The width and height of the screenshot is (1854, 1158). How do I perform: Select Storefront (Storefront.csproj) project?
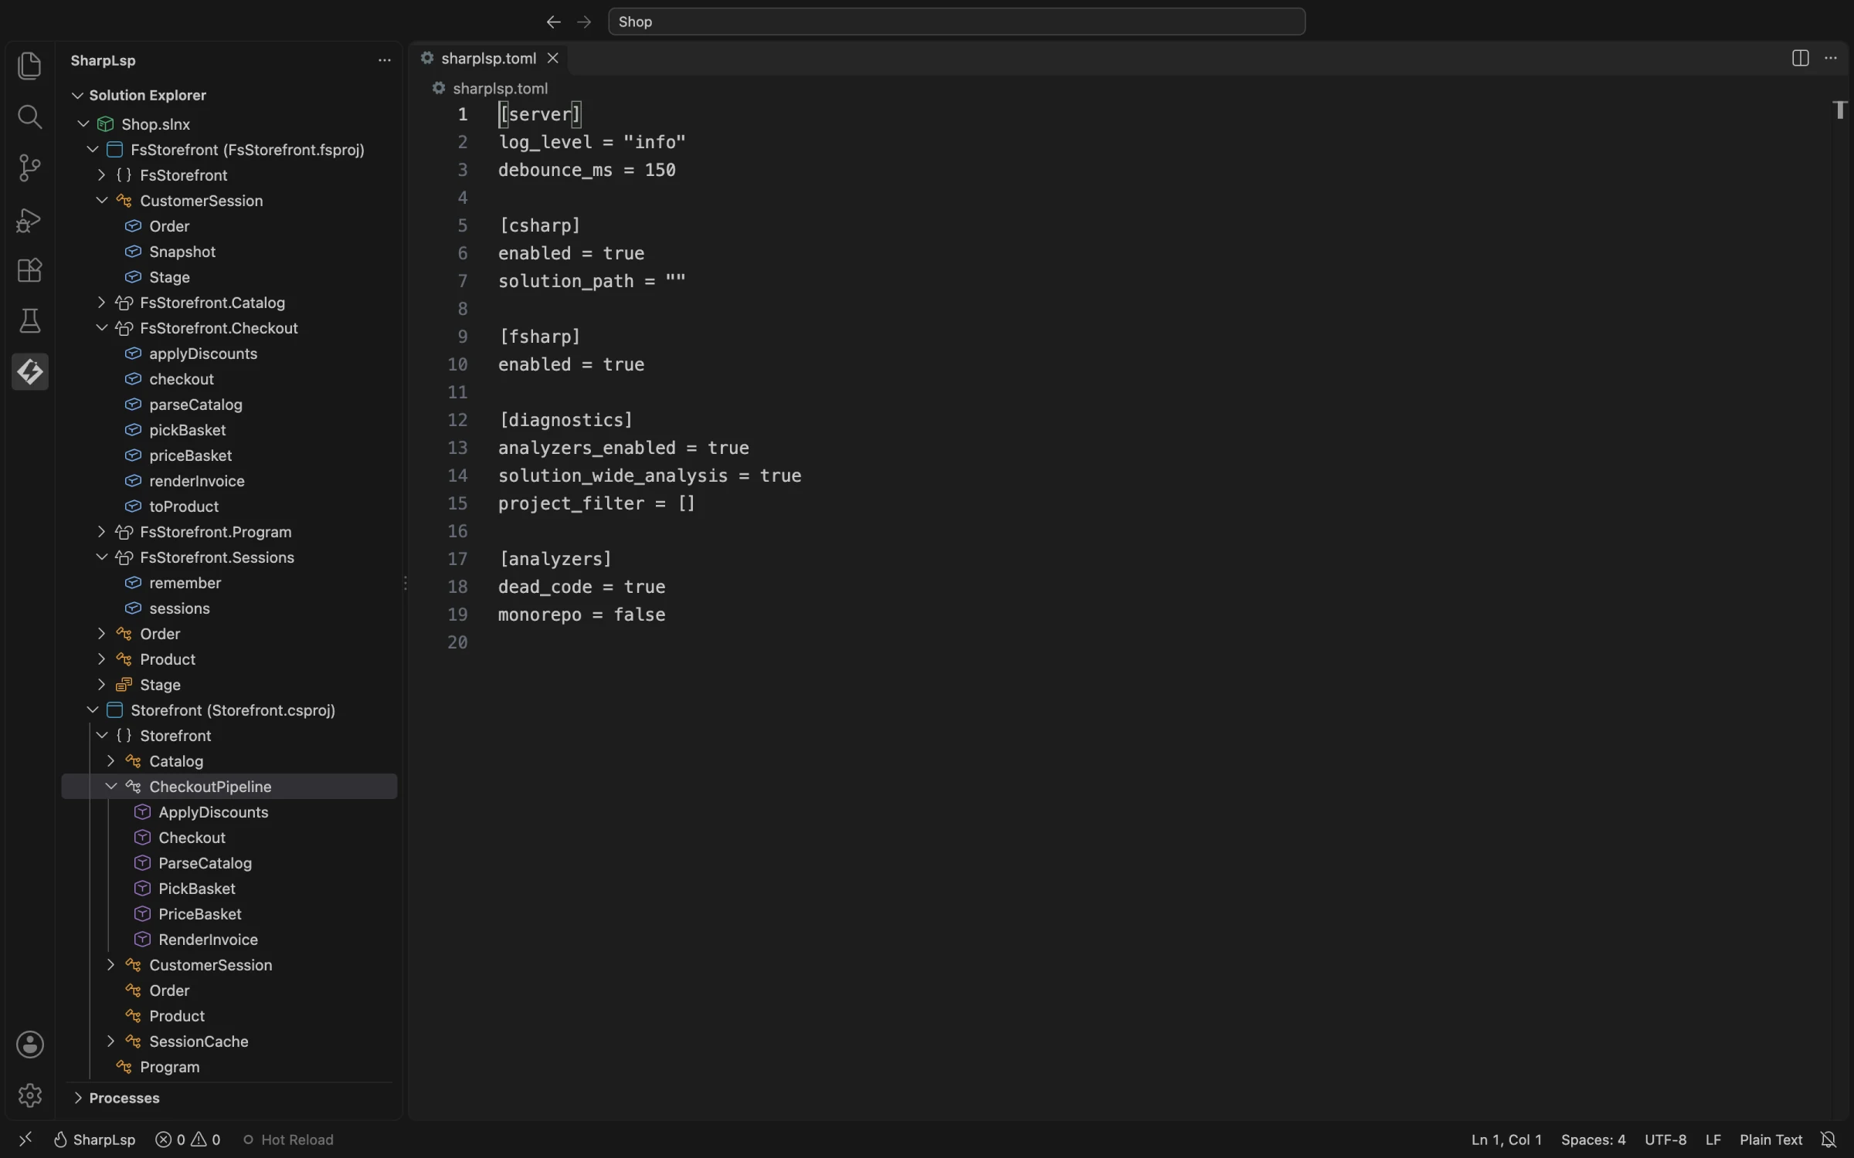[x=233, y=710]
